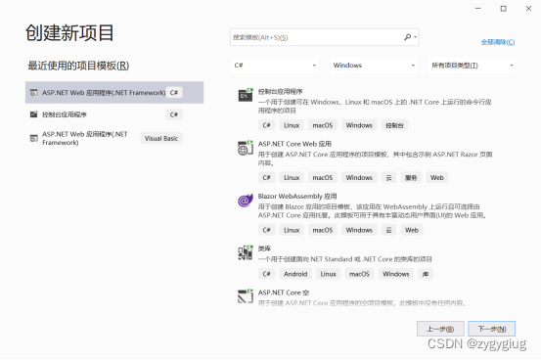
Task: Click the 上一步(B) back button
Action: 440,329
